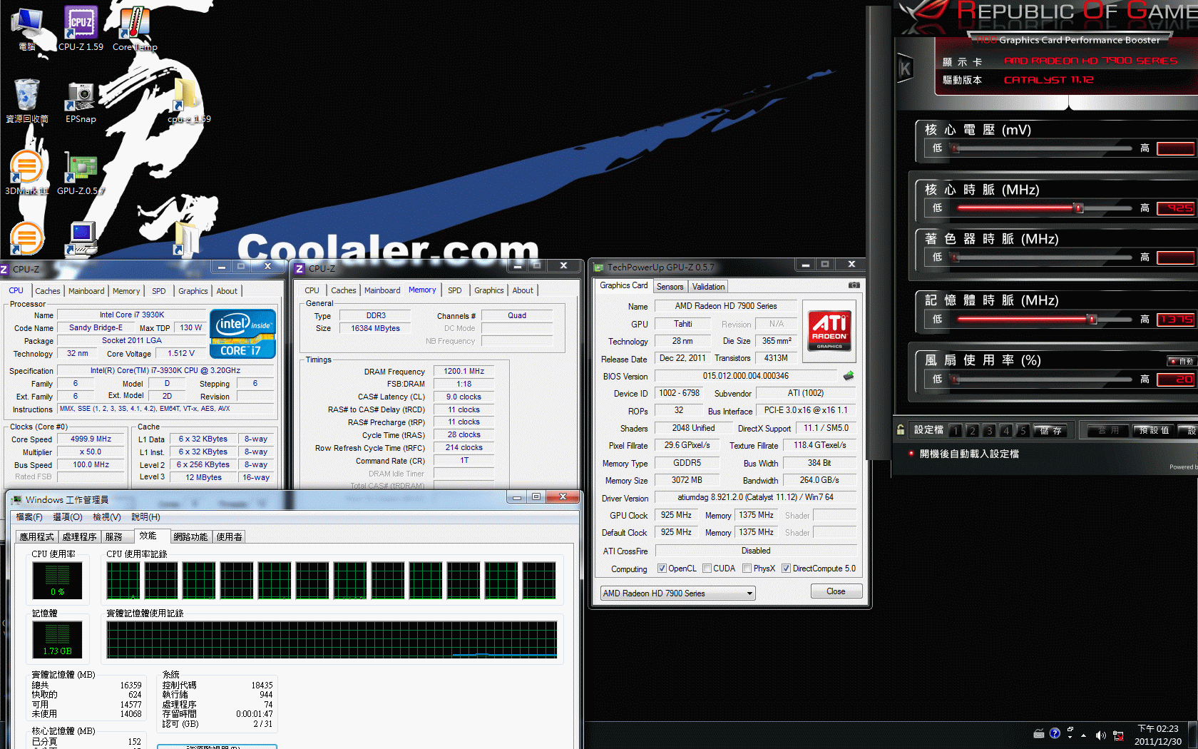Viewport: 1198px width, 749px height.
Task: Open SPD tab in right CPU-Z window
Action: click(x=454, y=290)
